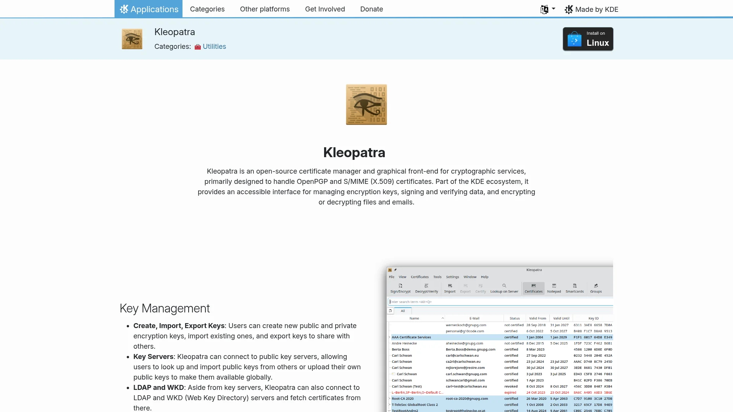This screenshot has height=412, width=733.
Task: Click the bold Kleopatra page heading
Action: (x=354, y=153)
